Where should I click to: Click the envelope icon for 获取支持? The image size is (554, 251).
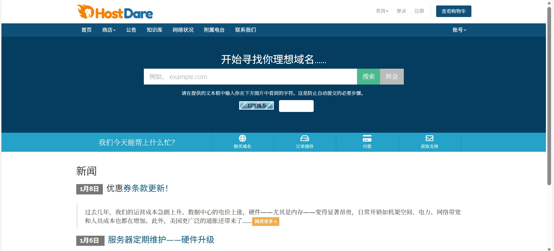[430, 138]
